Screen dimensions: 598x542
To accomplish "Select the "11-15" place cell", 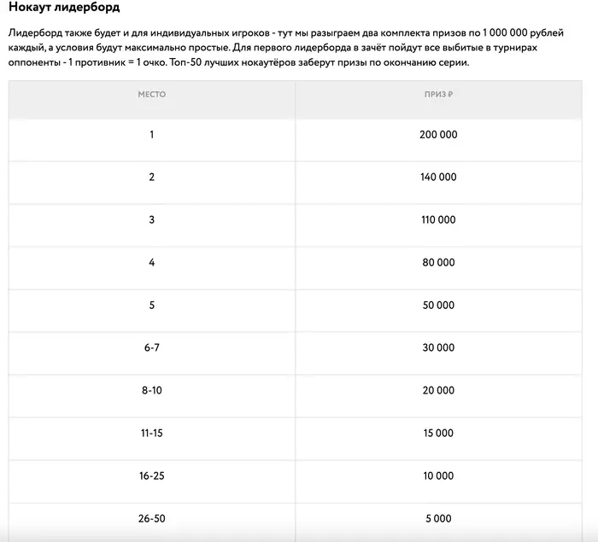I will pos(152,434).
